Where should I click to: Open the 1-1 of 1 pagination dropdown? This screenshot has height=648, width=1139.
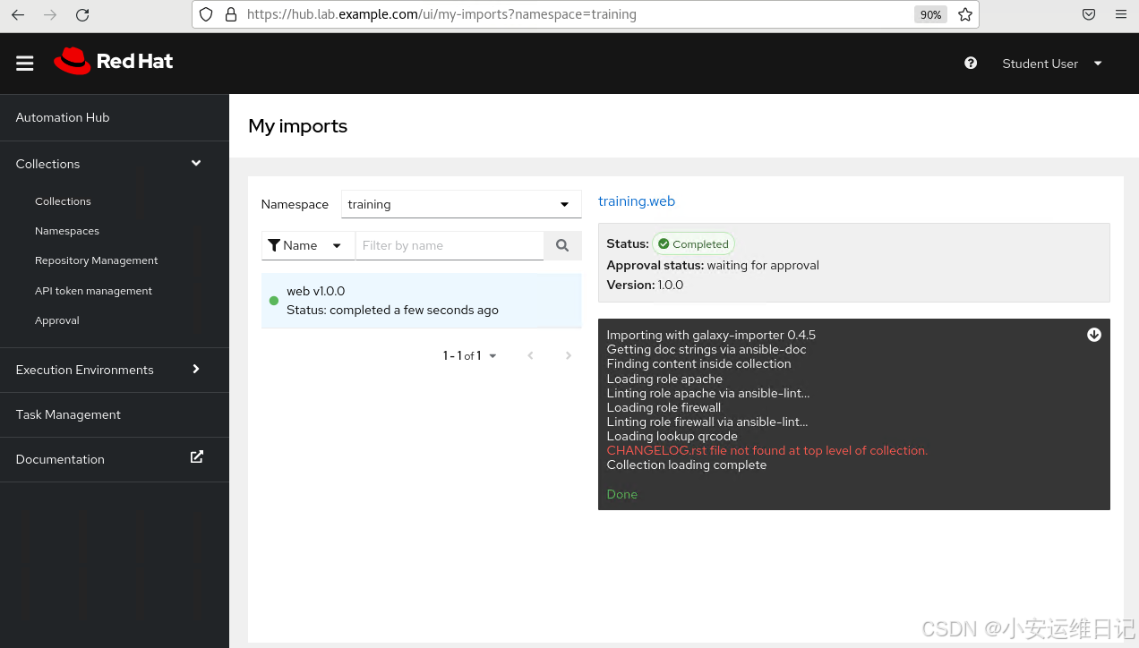[469, 355]
